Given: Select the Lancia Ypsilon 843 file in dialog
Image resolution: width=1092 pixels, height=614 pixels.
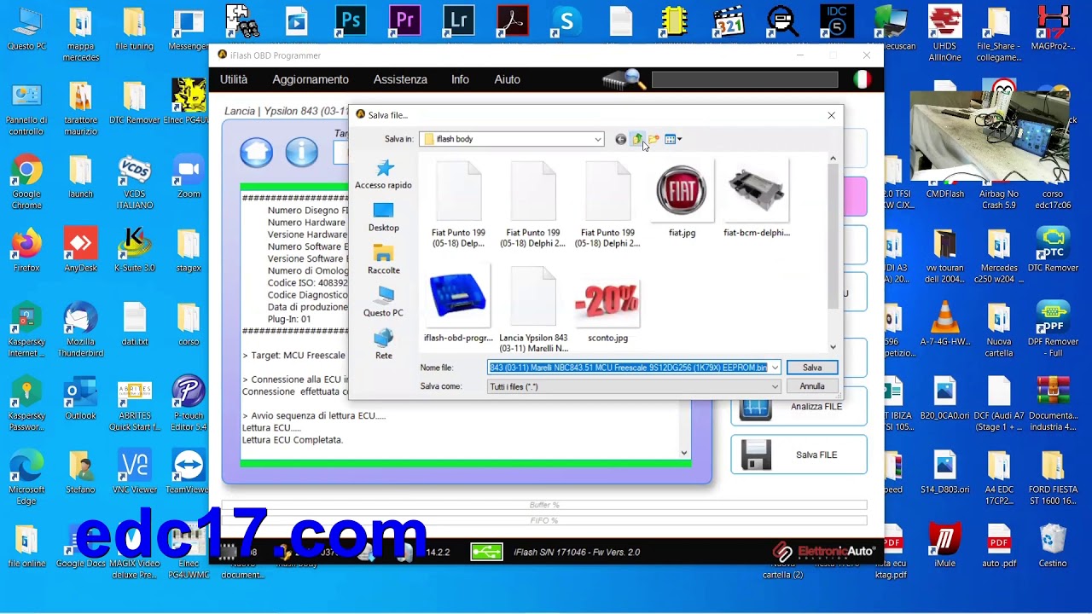Looking at the screenshot, I should (533, 309).
